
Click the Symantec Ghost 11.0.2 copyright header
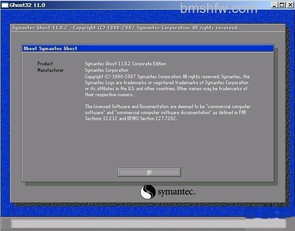tap(126, 28)
